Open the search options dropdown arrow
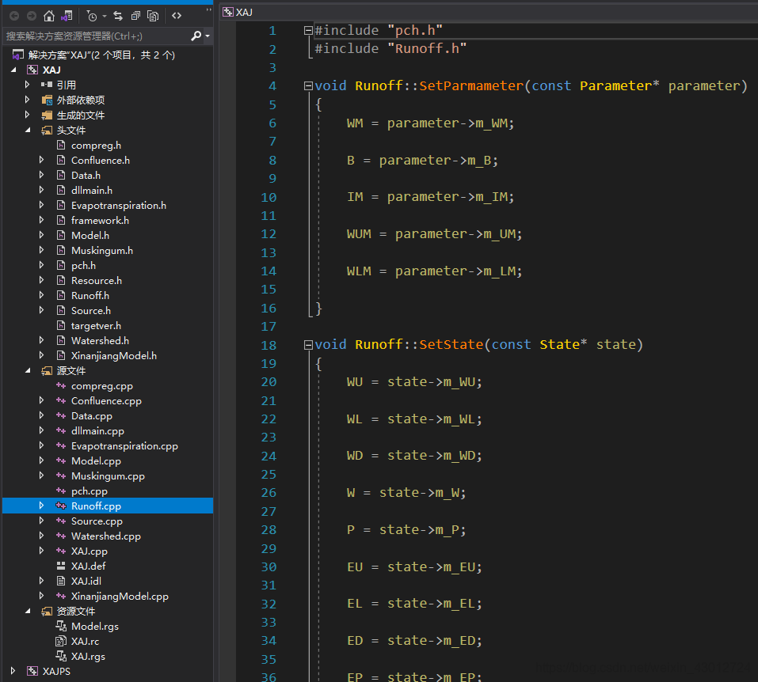Viewport: 758px width, 682px height. 208,36
